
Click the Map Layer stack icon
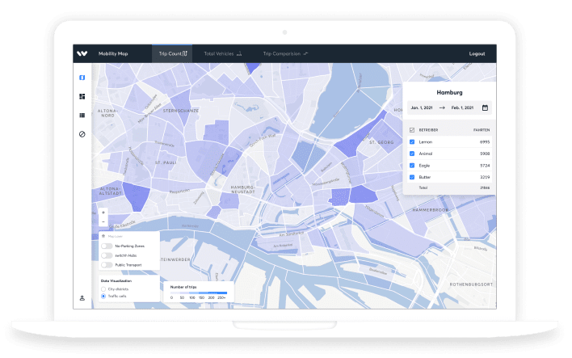pyautogui.click(x=103, y=236)
